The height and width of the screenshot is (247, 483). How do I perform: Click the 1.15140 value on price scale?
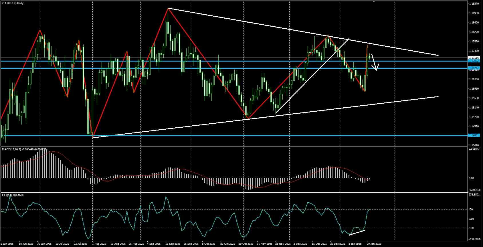click(474, 108)
